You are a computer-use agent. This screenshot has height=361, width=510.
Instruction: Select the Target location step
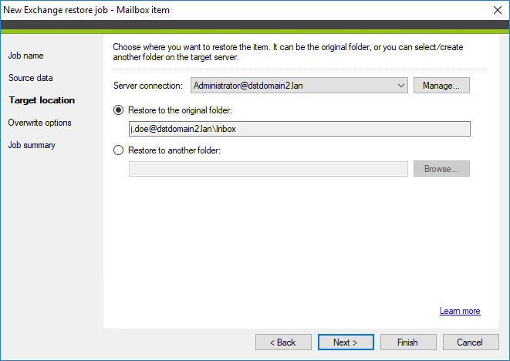[42, 100]
